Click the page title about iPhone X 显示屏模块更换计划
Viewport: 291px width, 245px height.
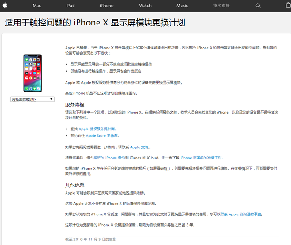95,23
